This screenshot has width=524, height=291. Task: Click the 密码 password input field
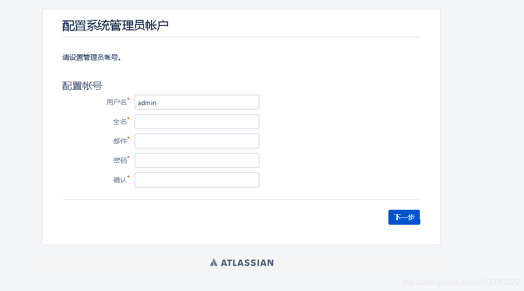196,160
